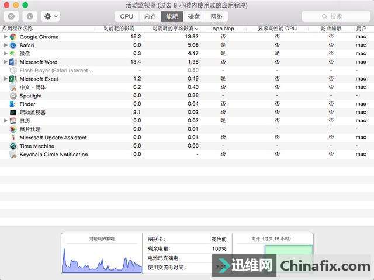Viewport: 374px width, 280px height.
Task: Click the 电池 (过去 12 小时) battery chart
Action: 273,253
